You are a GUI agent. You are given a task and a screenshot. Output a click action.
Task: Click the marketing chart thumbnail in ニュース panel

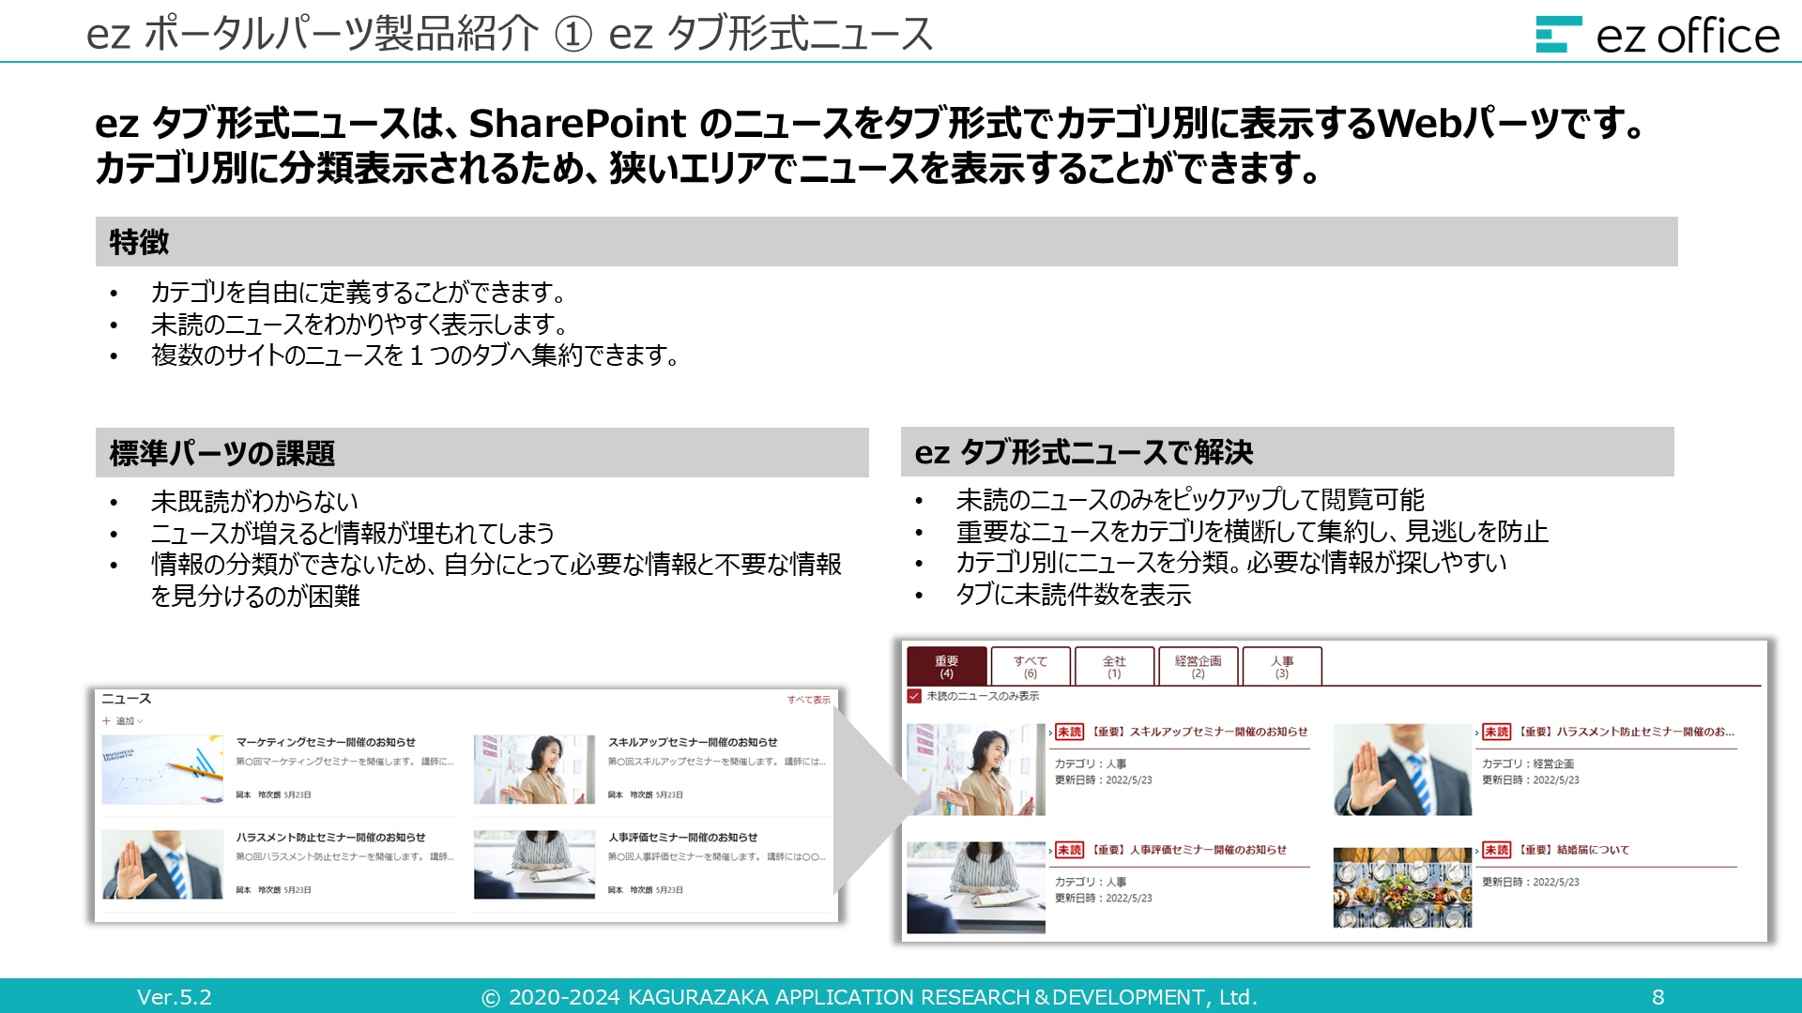pyautogui.click(x=162, y=769)
